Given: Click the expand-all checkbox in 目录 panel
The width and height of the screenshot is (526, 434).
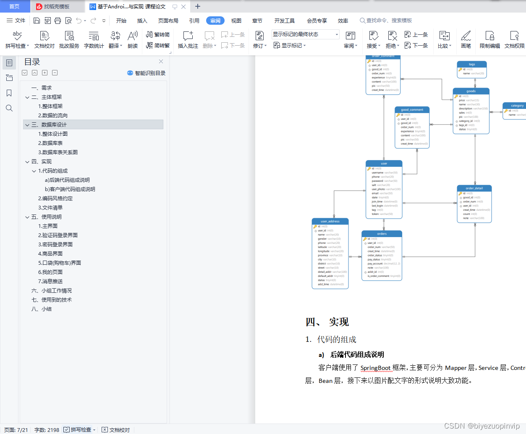Looking at the screenshot, I should [24, 72].
